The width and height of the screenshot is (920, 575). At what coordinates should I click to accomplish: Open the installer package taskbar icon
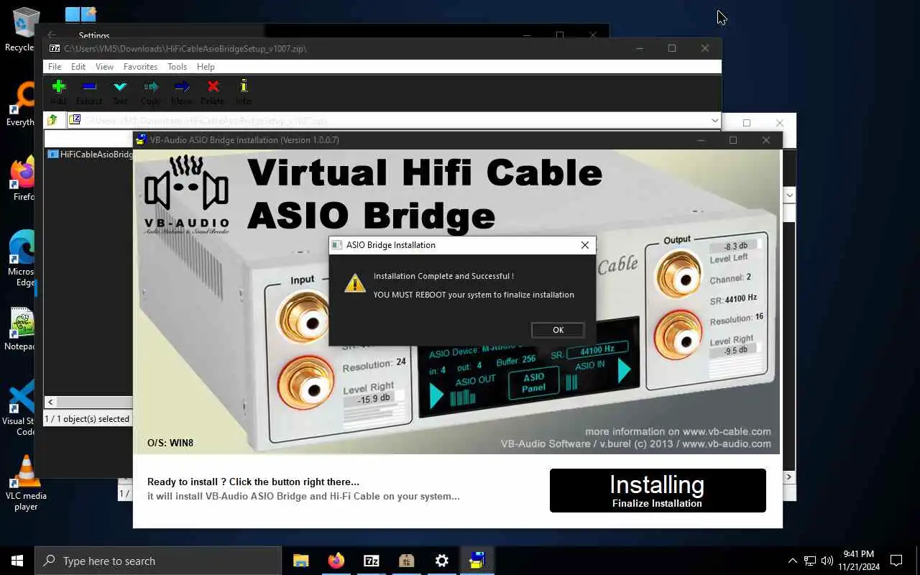point(406,561)
